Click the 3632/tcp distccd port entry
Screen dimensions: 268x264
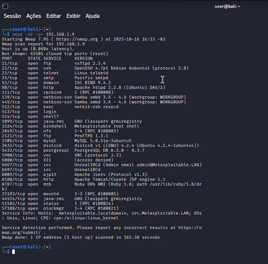tap(12, 145)
